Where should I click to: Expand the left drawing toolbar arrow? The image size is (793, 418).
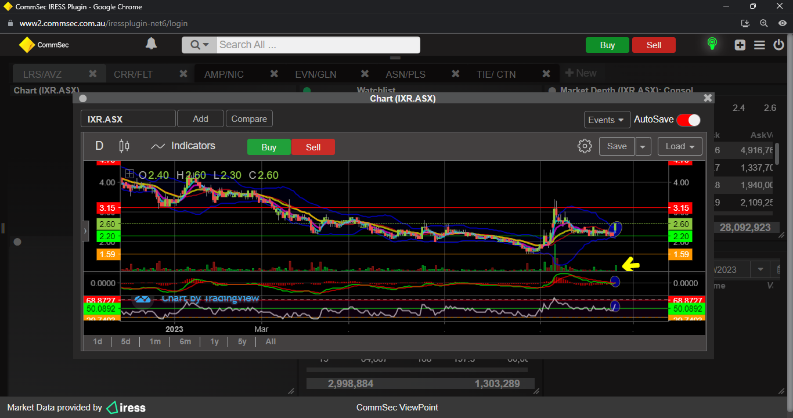point(85,231)
